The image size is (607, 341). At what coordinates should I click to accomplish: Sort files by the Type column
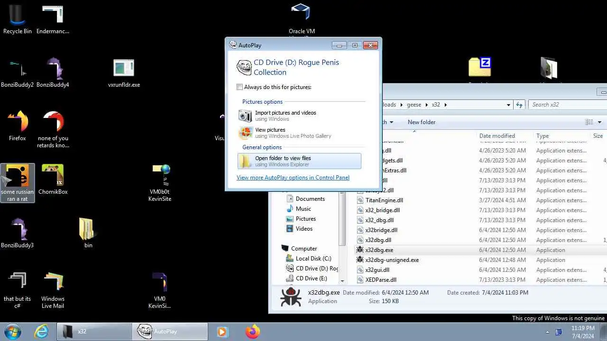pyautogui.click(x=561, y=136)
